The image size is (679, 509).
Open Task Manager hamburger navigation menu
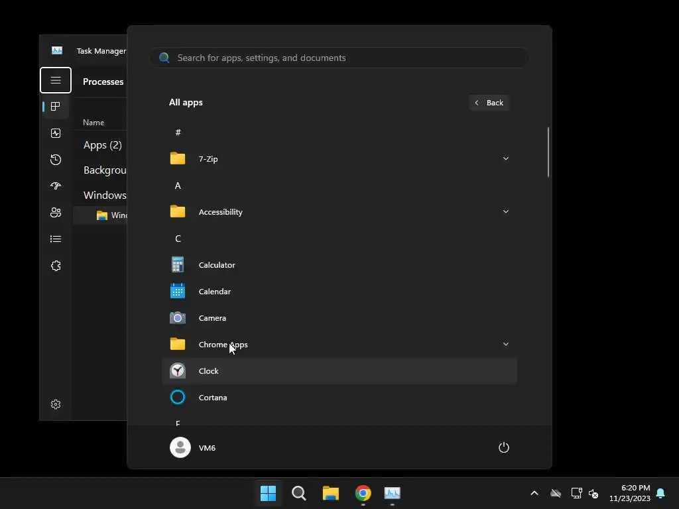pyautogui.click(x=56, y=80)
